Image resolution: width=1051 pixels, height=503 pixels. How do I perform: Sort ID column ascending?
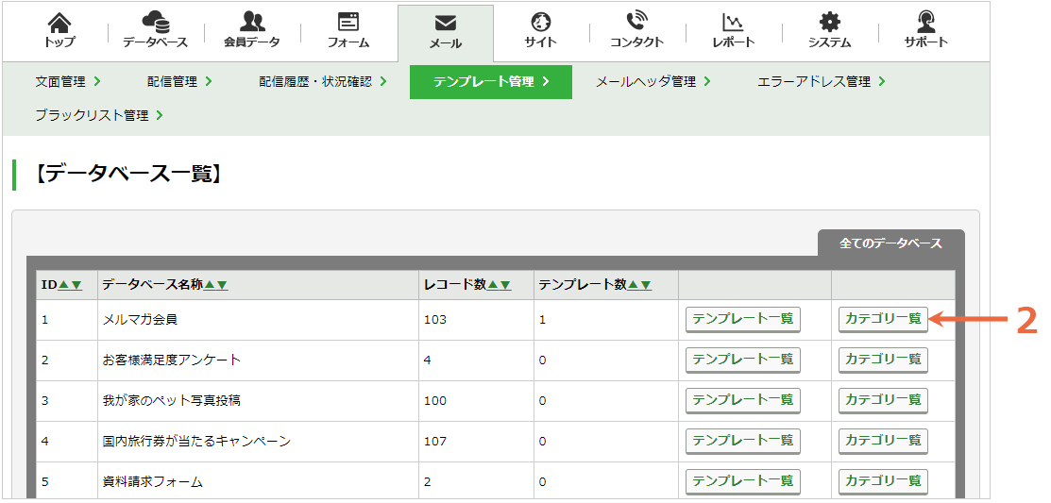coord(64,285)
